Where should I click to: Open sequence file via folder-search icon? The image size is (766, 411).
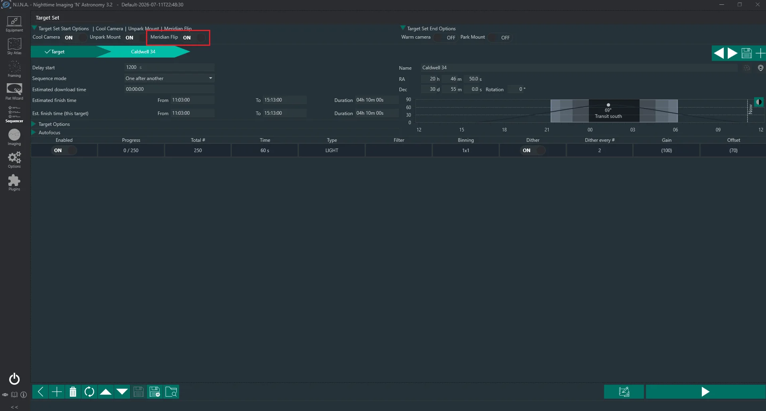coord(171,392)
